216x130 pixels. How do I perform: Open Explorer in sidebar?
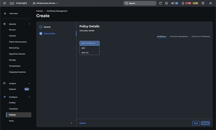point(12,89)
